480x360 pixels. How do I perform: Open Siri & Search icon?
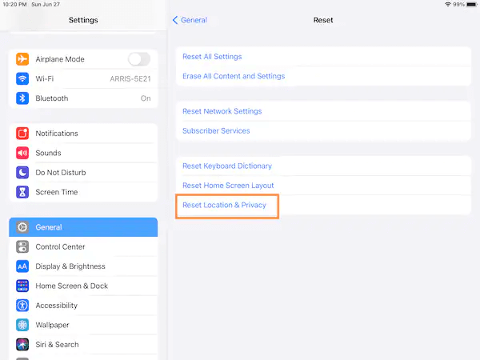pos(22,345)
